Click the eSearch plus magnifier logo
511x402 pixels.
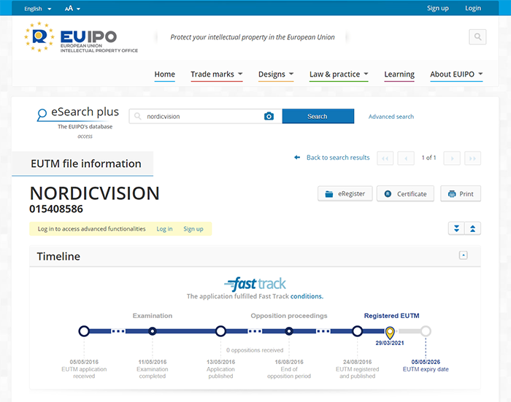click(x=42, y=115)
